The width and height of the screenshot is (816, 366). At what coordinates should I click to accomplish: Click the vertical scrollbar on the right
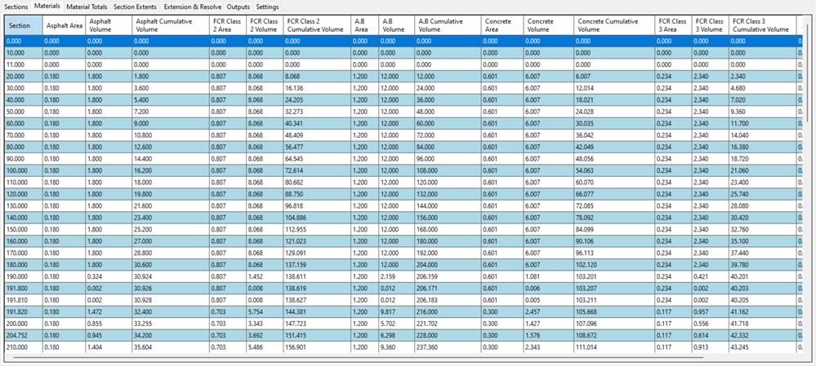808,73
